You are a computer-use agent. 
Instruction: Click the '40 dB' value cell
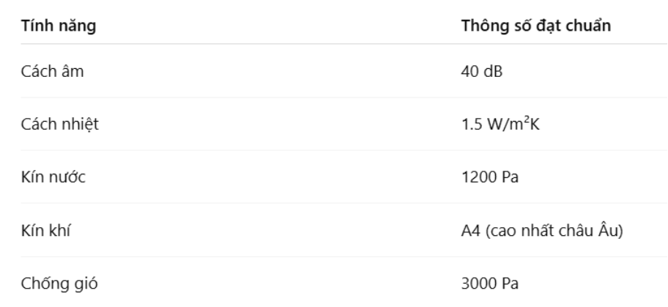(x=475, y=71)
